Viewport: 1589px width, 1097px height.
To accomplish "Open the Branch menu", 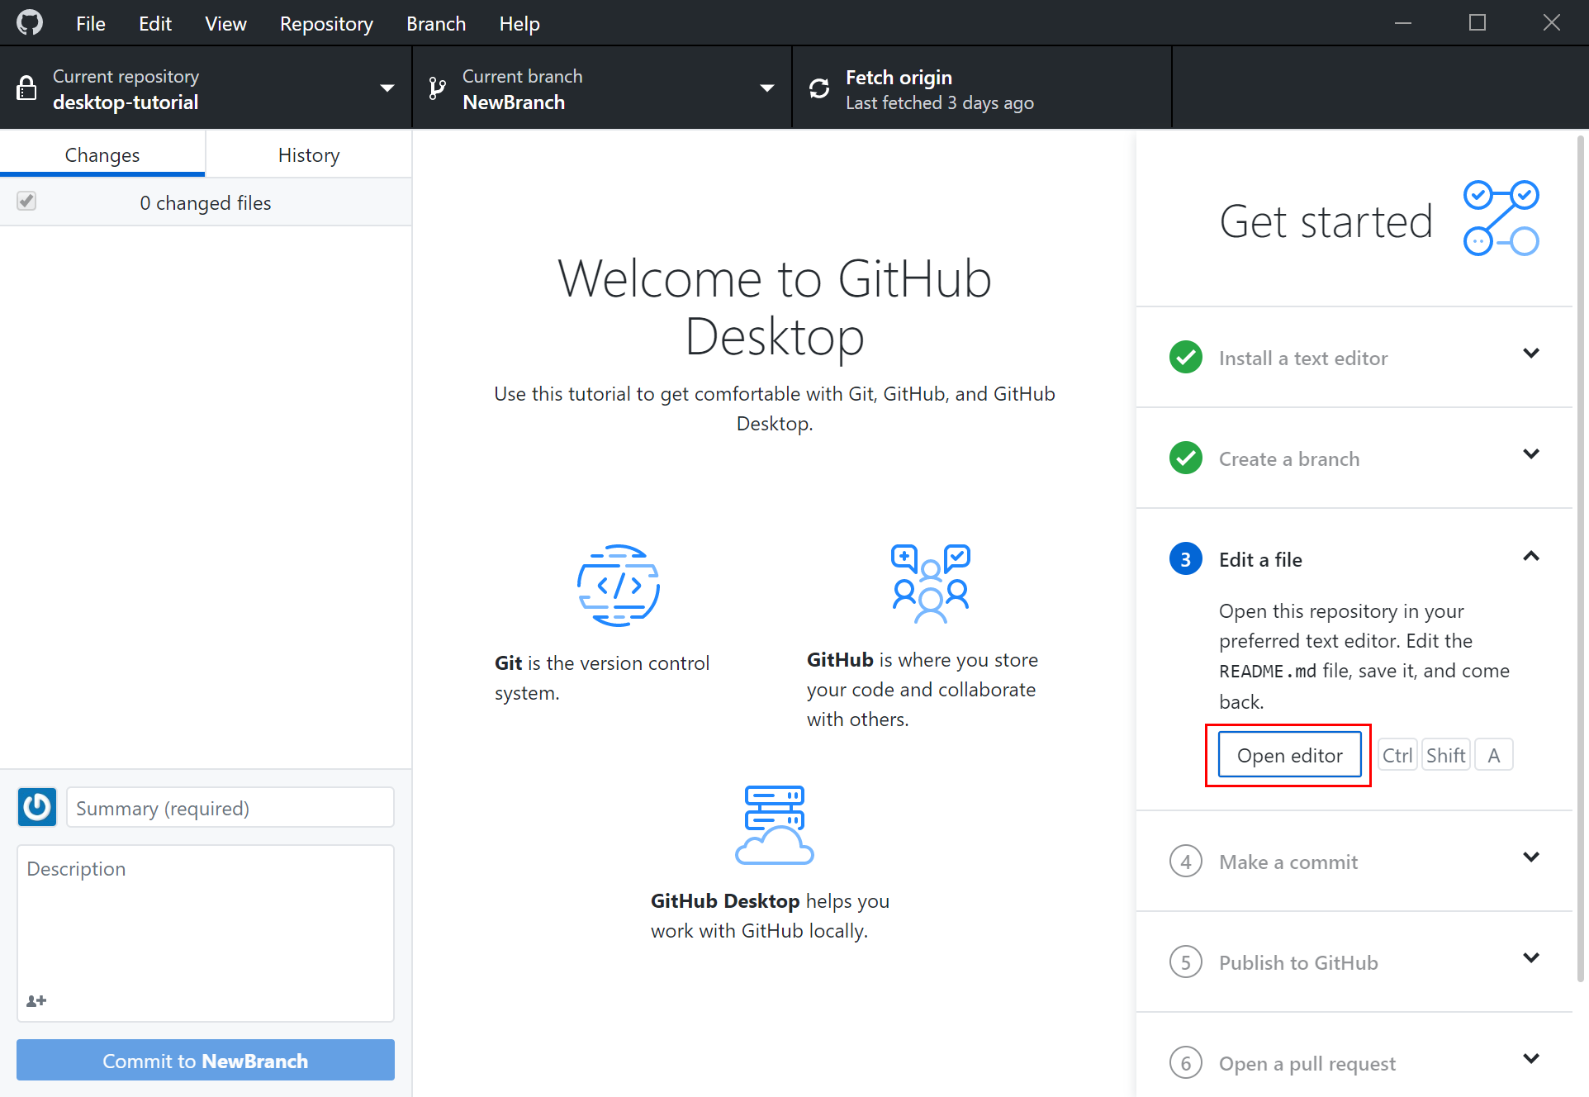I will click(x=436, y=24).
